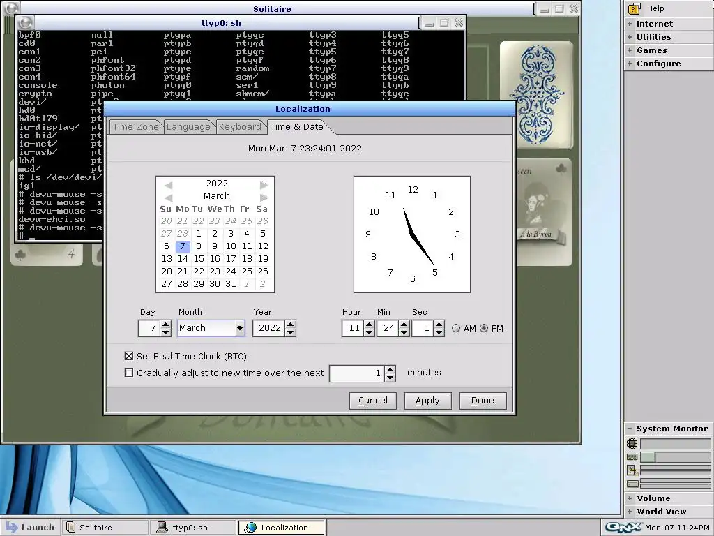Click the CPU usage bar in System Monitor
This screenshot has height=536, width=714.
[x=676, y=443]
